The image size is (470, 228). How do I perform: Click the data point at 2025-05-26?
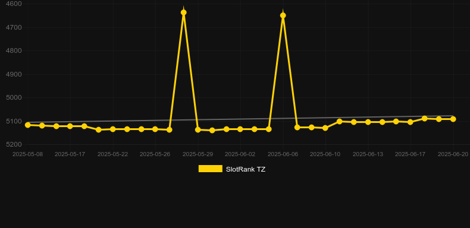[155, 129]
